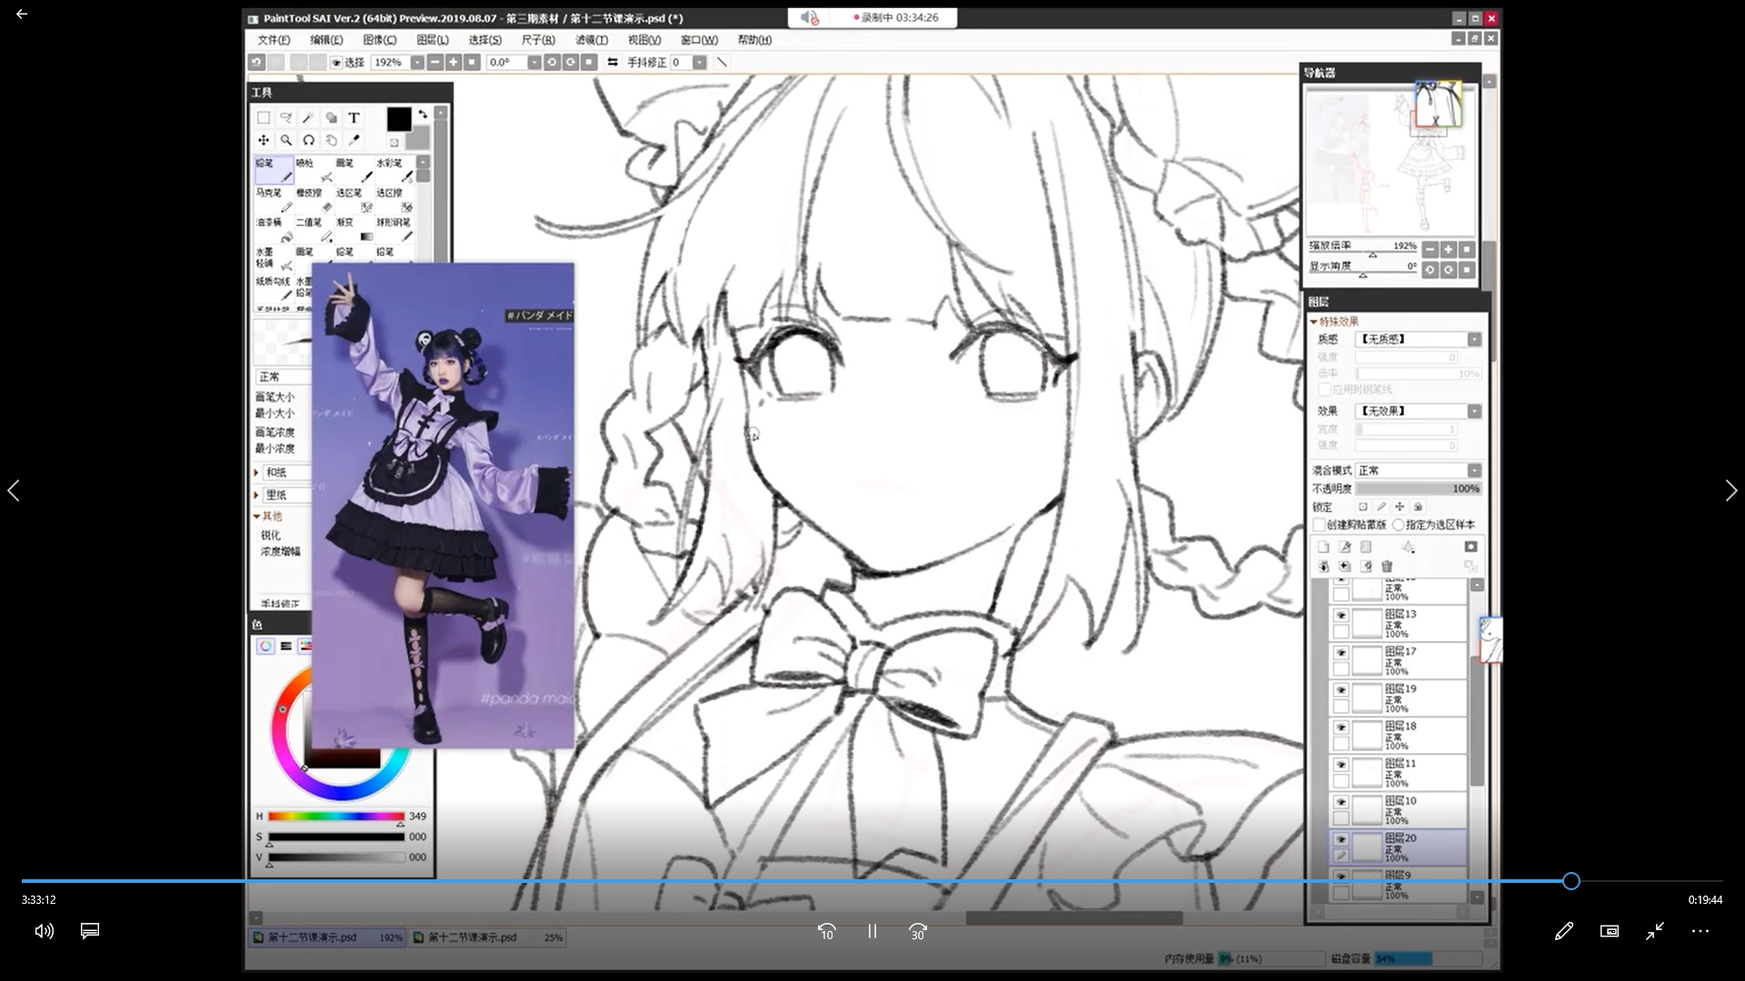Image resolution: width=1745 pixels, height=981 pixels.
Task: Open 质感 texture dropdown
Action: click(1473, 339)
